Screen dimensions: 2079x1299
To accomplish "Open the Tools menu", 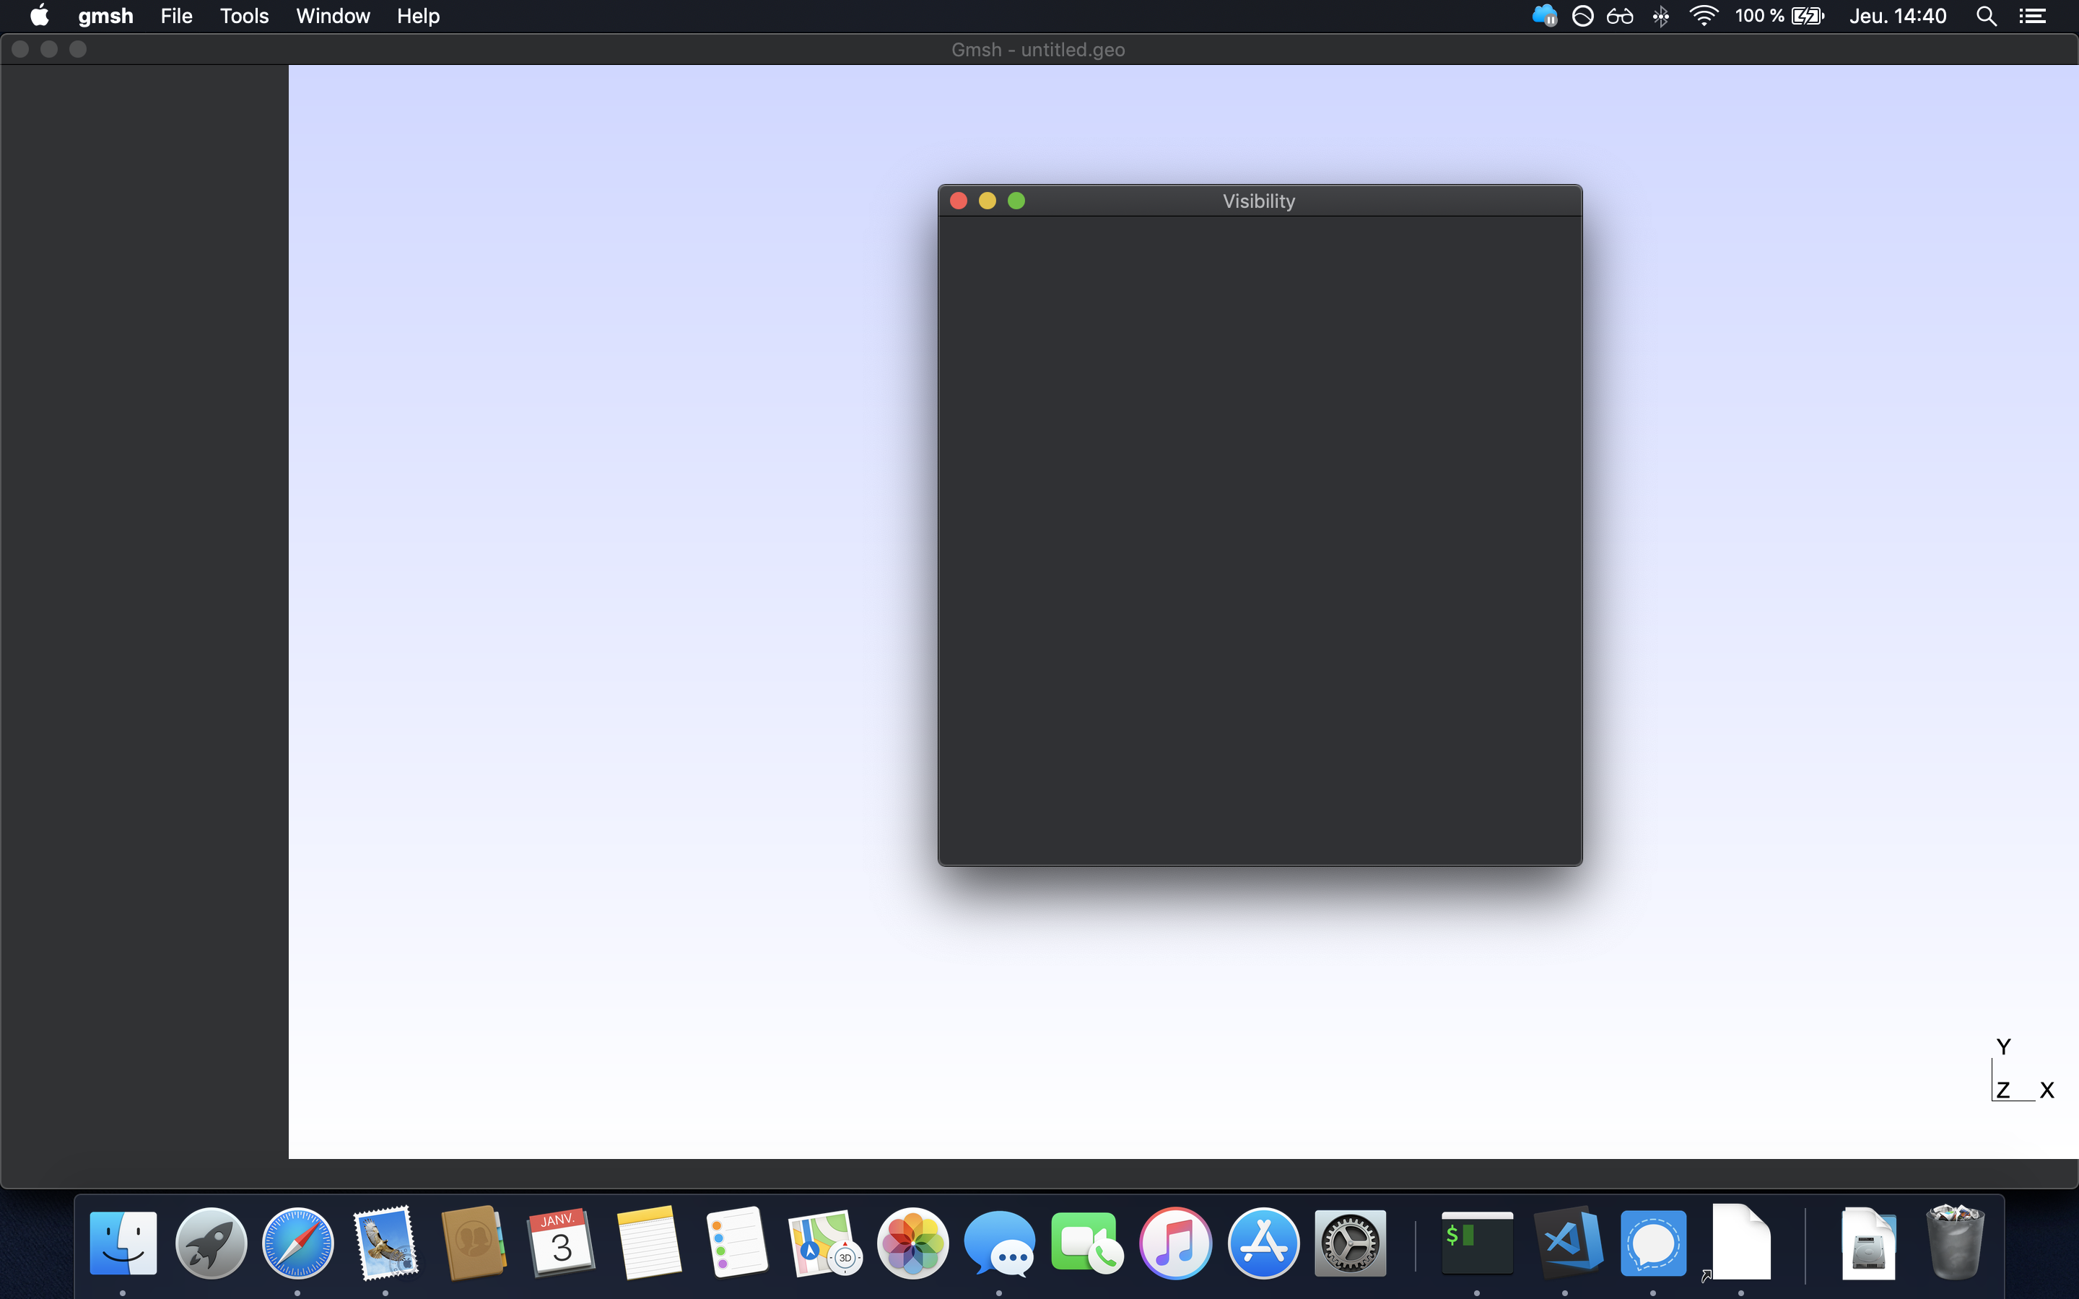I will pyautogui.click(x=244, y=17).
